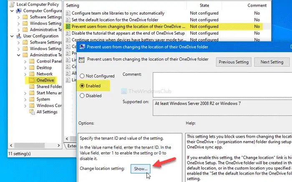Sort settings by the Comment column header
Screen dimensions: 292x182
pos(257,5)
